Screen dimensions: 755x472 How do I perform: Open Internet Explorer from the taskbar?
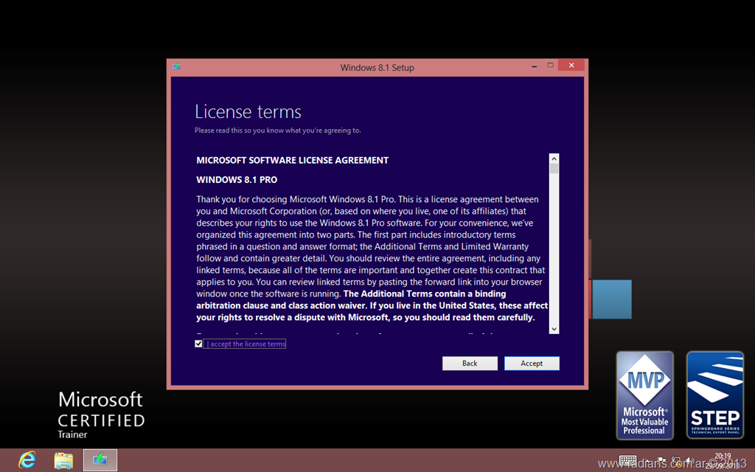pos(27,459)
